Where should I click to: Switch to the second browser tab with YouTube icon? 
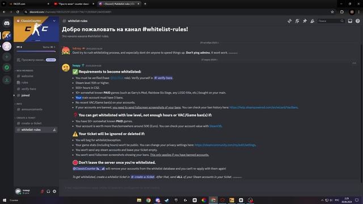74,4
